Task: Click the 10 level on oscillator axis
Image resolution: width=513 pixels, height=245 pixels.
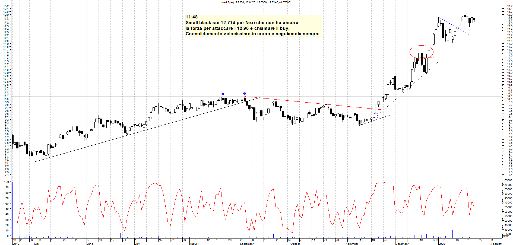Action: click(x=7, y=230)
